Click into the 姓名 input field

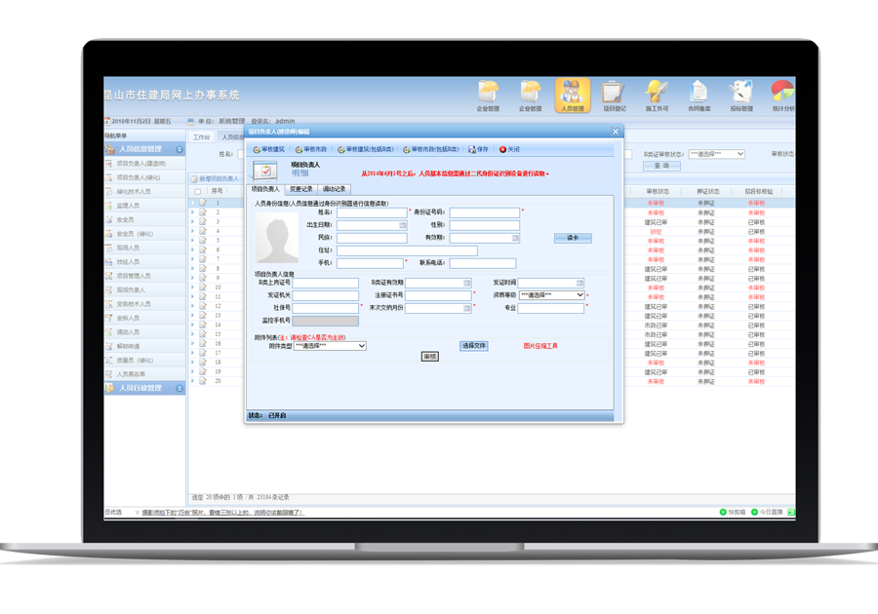(372, 212)
